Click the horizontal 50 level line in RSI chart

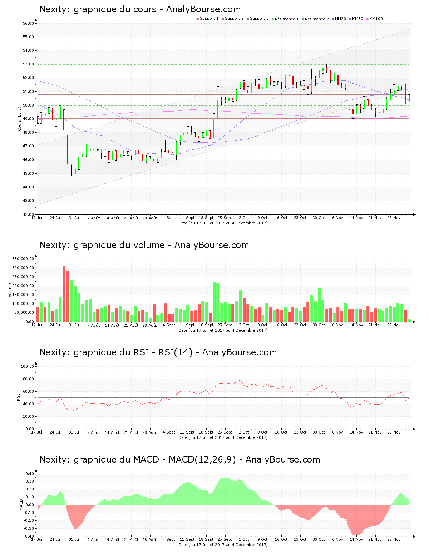(223, 397)
